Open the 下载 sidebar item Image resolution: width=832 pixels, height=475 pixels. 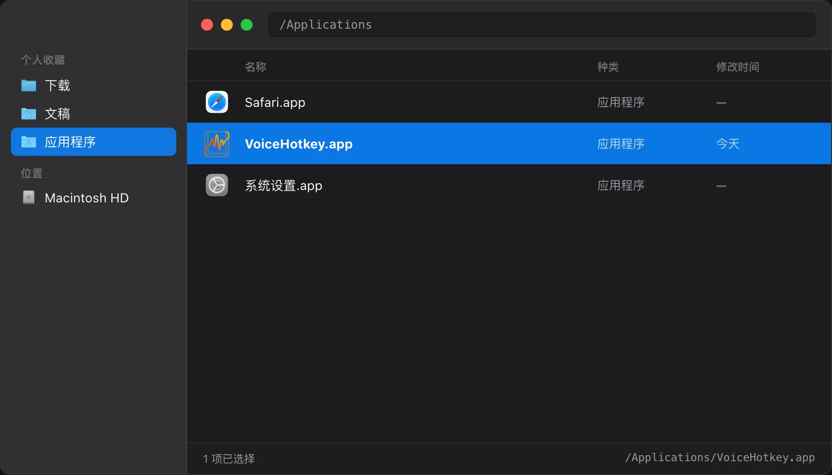click(94, 86)
